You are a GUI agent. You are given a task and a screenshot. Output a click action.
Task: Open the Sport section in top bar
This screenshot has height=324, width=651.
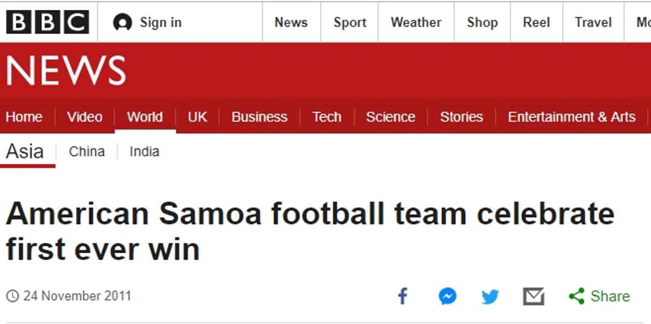click(x=350, y=22)
